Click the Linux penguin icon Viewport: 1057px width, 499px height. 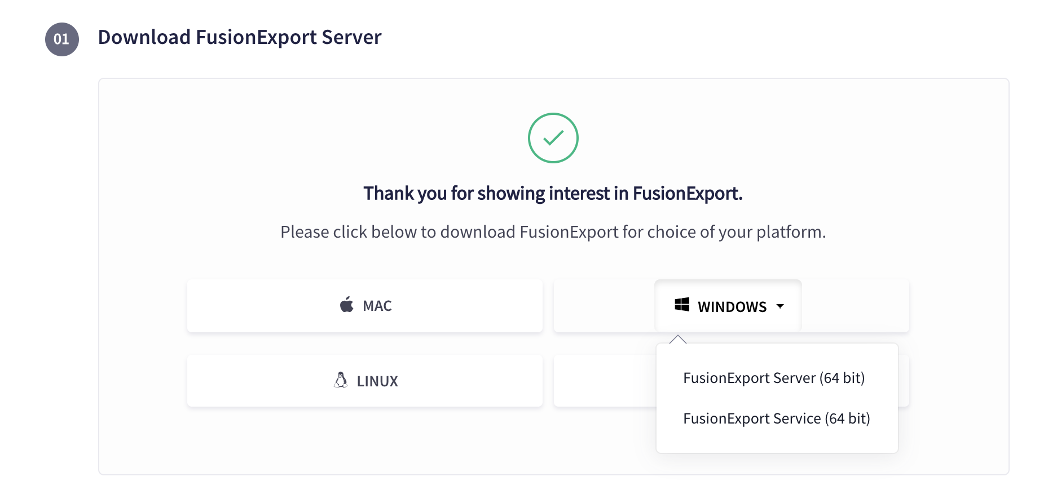pyautogui.click(x=341, y=380)
